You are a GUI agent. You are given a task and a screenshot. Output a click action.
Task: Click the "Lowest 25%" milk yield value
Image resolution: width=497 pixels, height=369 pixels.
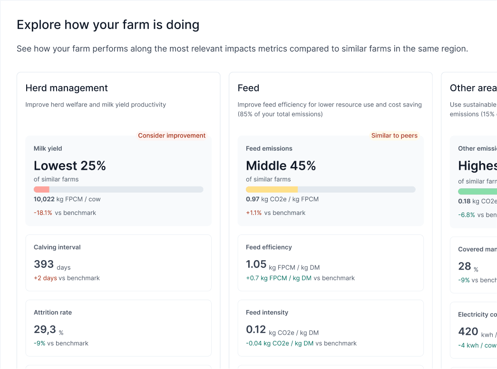point(70,165)
